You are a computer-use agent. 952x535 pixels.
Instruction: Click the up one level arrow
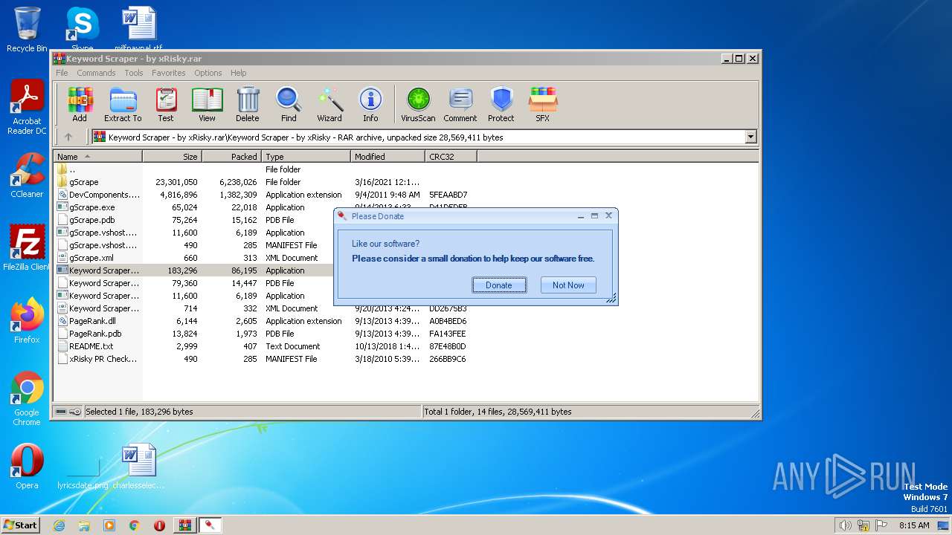(x=68, y=137)
